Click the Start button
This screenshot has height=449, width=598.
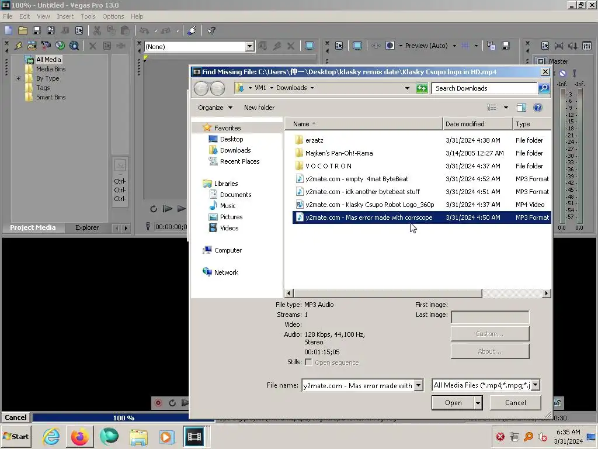click(16, 436)
